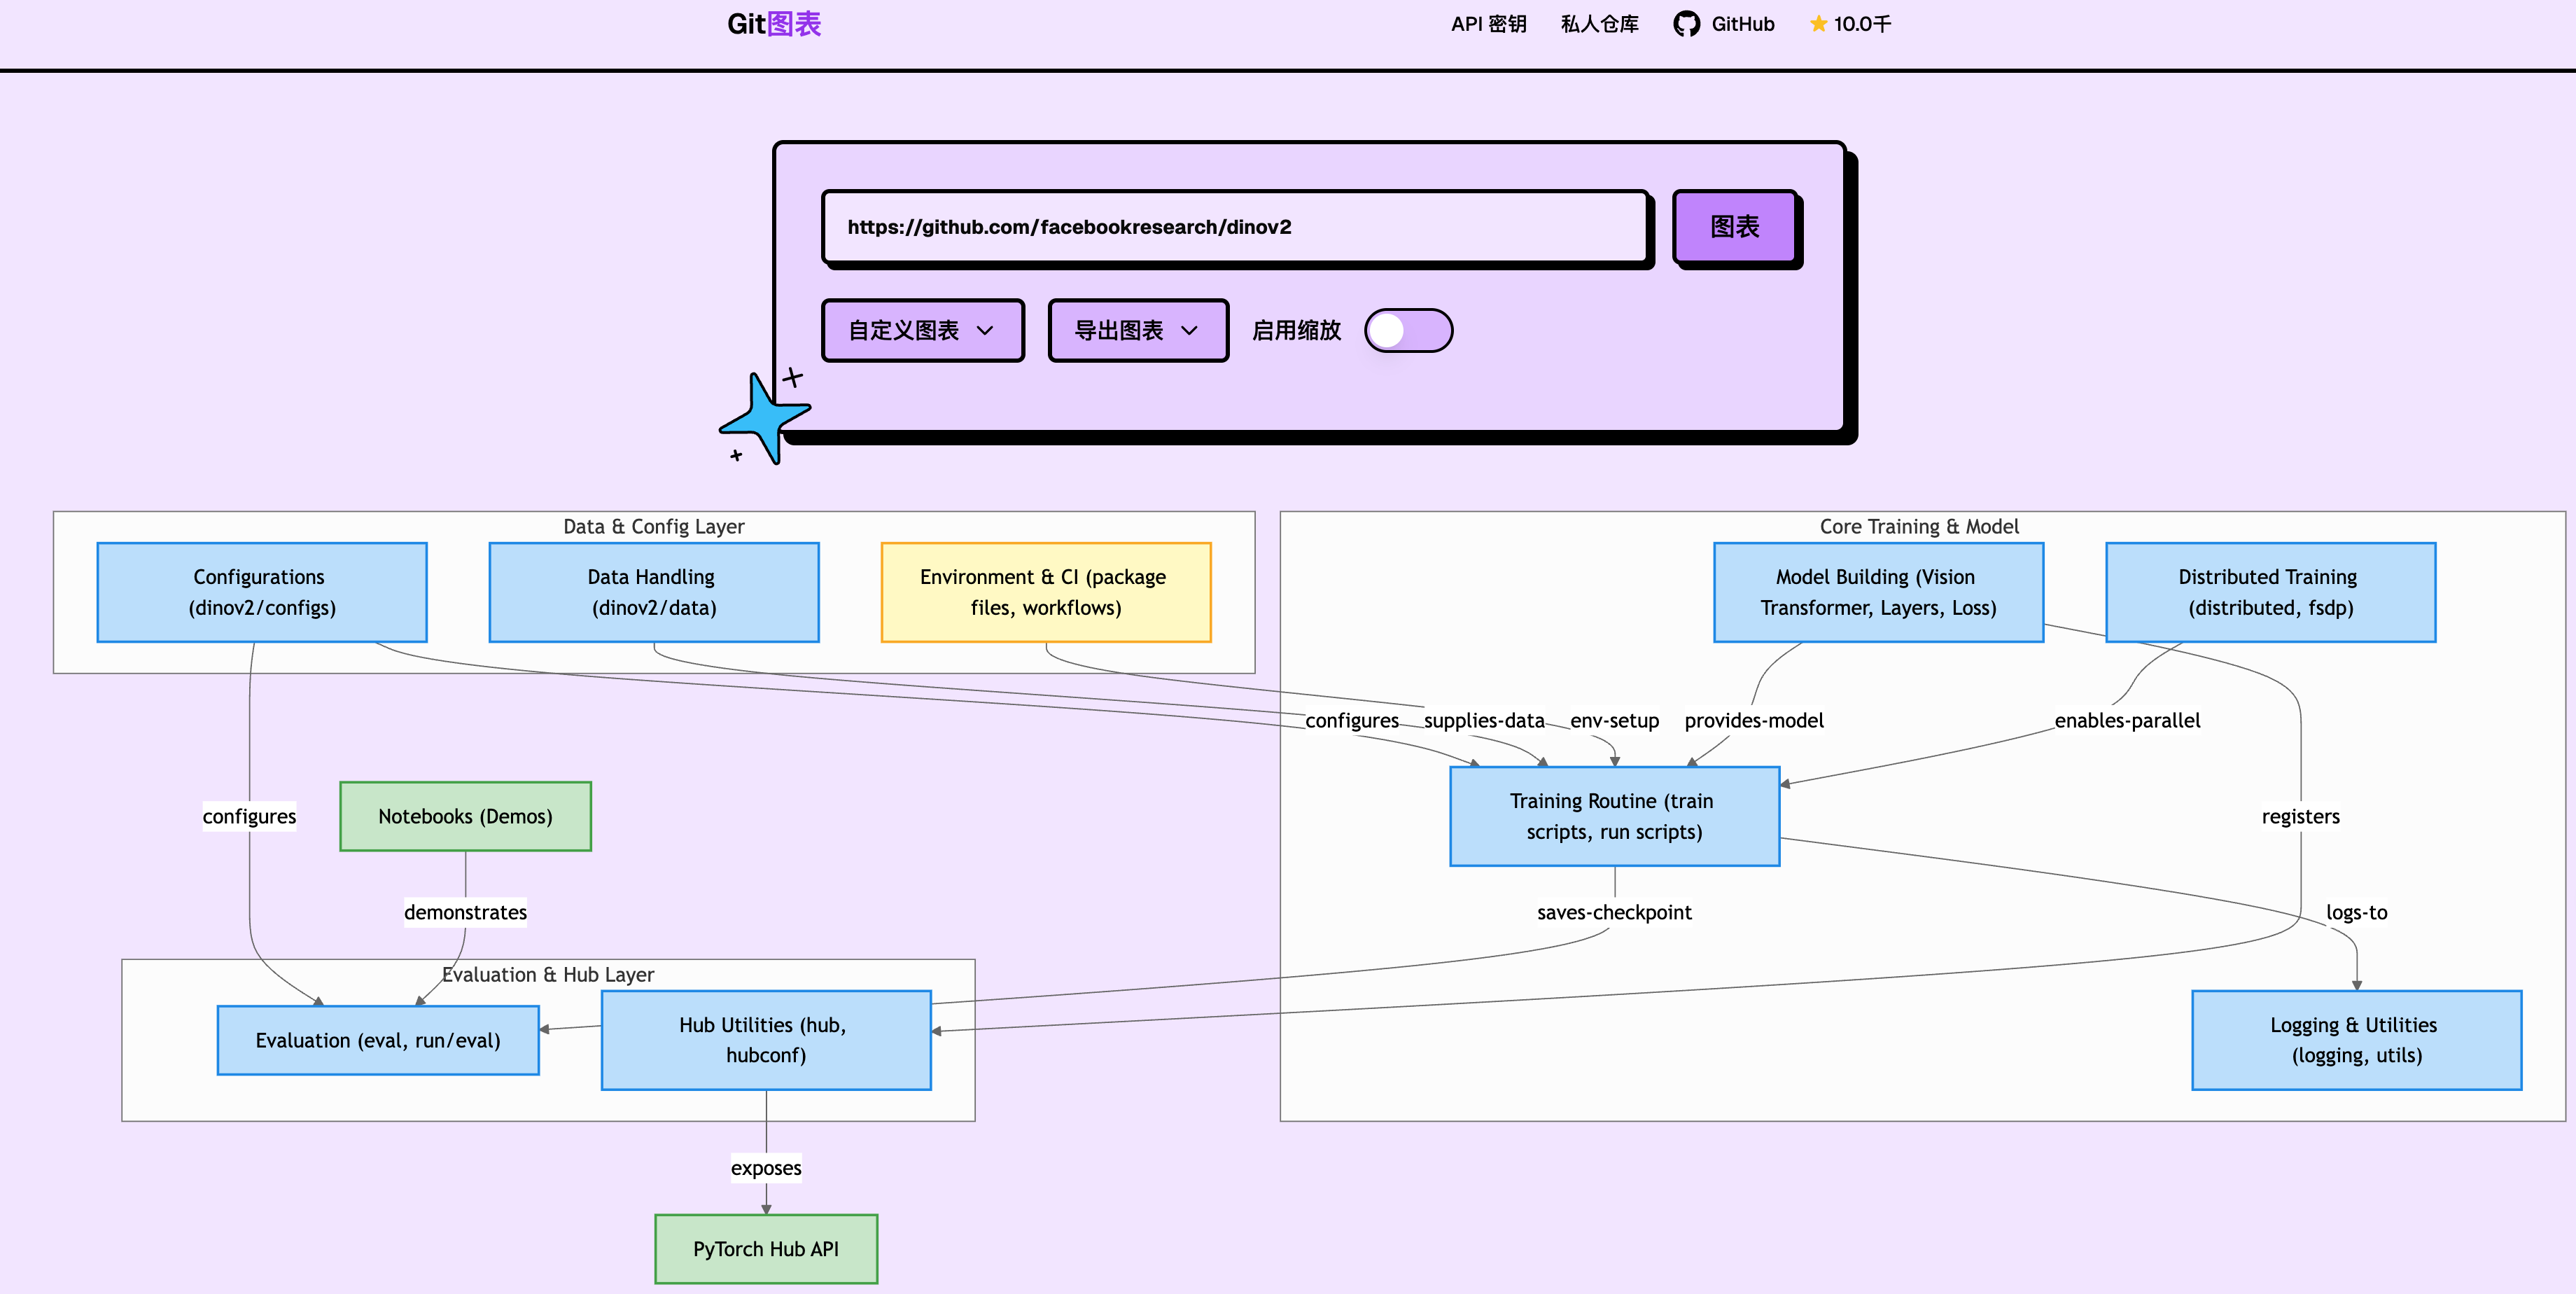
Task: Click the PyTorch Hub API node
Action: (765, 1248)
